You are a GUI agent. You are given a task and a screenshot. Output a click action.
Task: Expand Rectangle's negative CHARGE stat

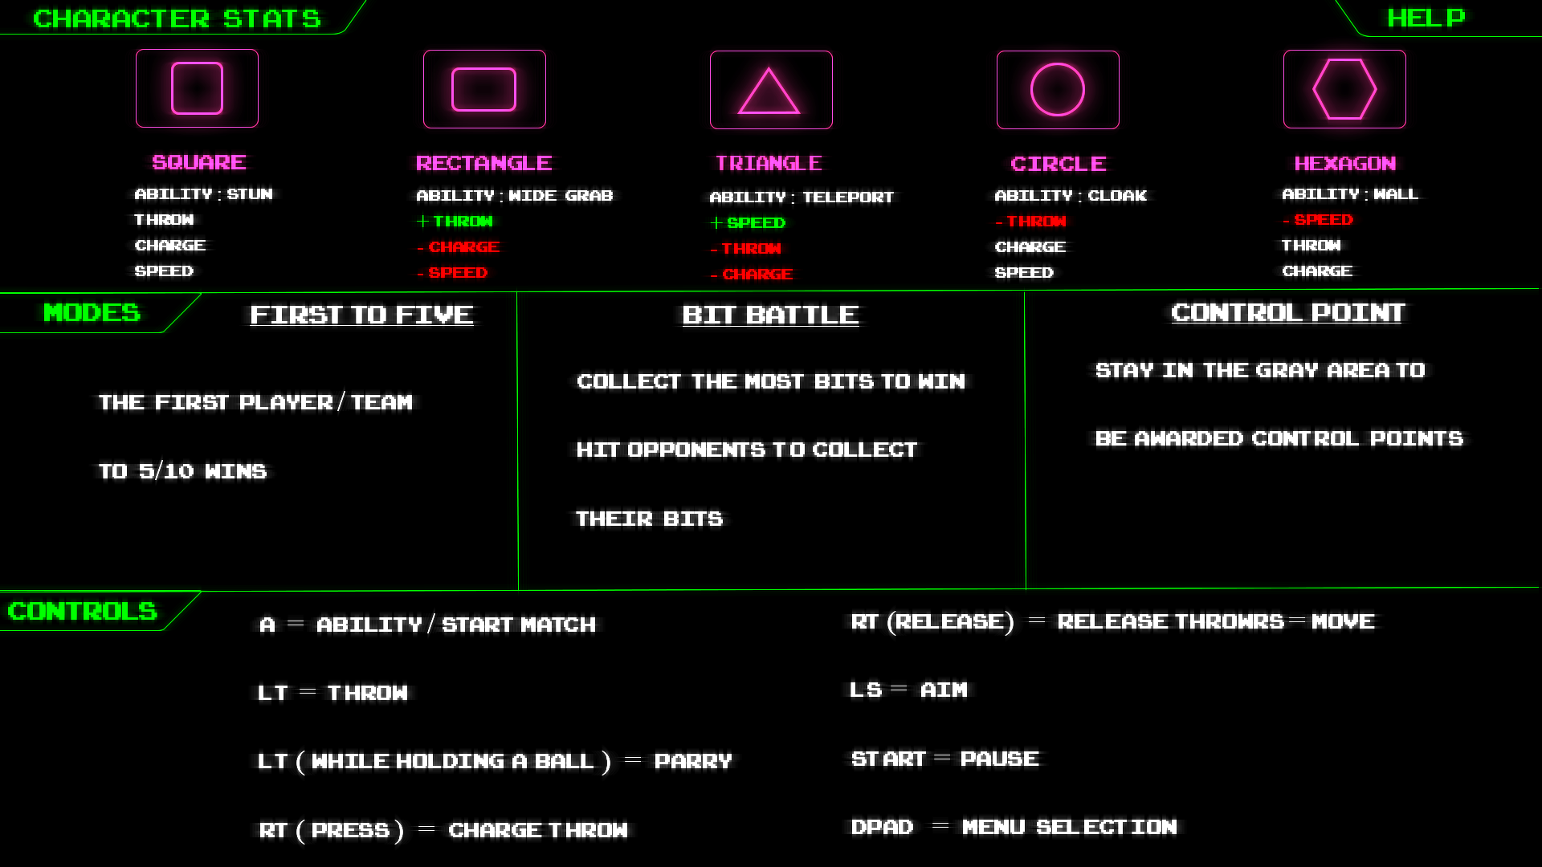(459, 246)
